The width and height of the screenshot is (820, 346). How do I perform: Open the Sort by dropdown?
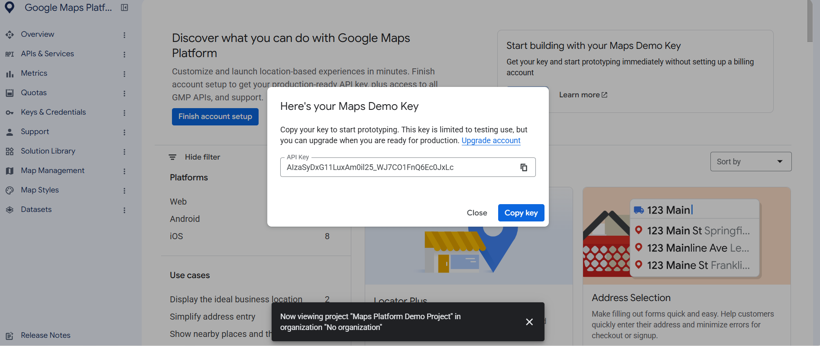pos(751,161)
